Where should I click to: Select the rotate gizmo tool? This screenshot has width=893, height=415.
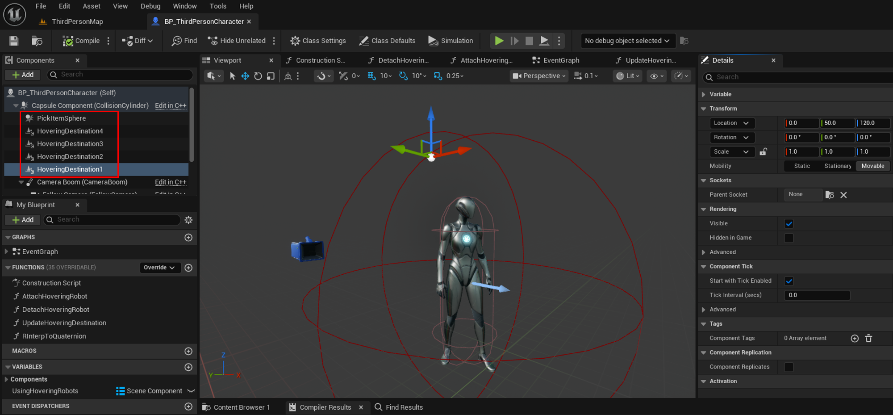[x=258, y=76]
